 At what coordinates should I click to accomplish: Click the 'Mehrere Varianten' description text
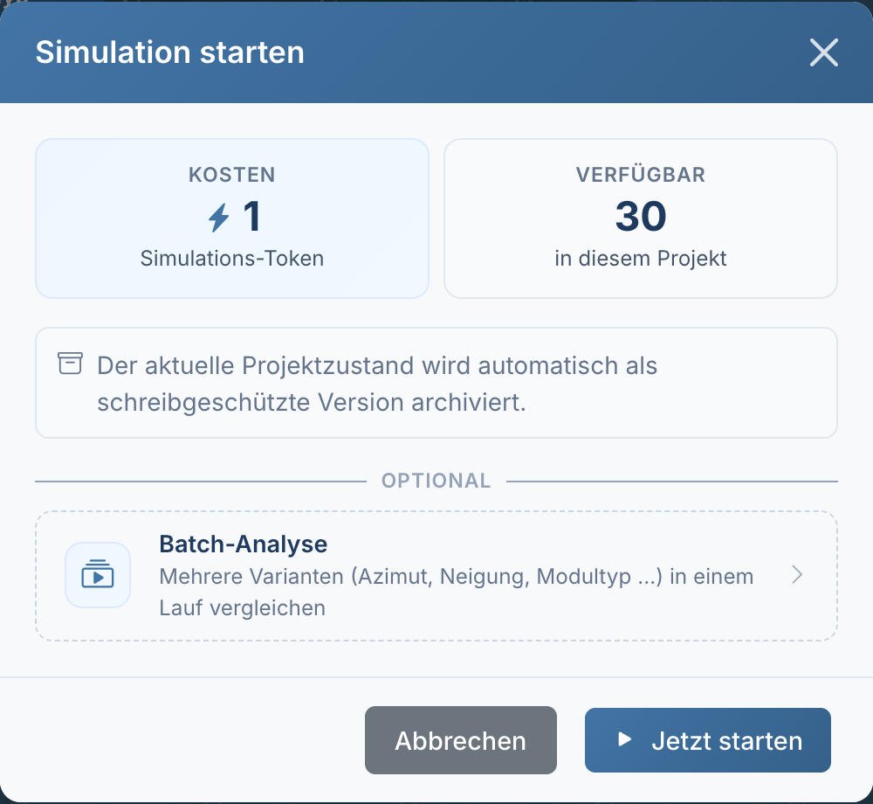point(456,592)
